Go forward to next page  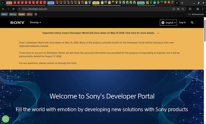pyautogui.click(x=8, y=9)
